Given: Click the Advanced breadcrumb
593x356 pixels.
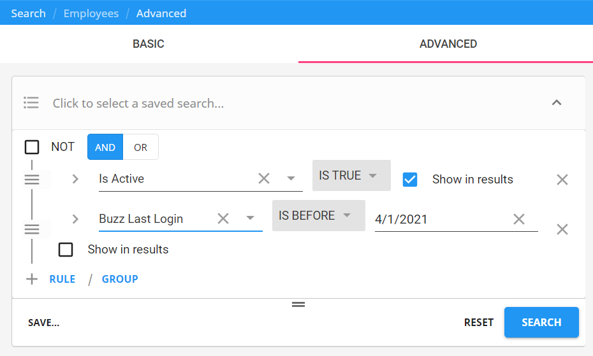Looking at the screenshot, I should click(x=161, y=13).
